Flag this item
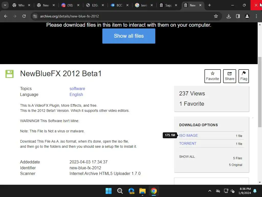 pyautogui.click(x=244, y=76)
